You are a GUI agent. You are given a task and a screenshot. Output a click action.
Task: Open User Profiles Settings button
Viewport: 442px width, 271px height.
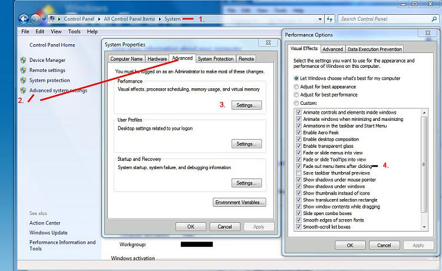pos(247,144)
